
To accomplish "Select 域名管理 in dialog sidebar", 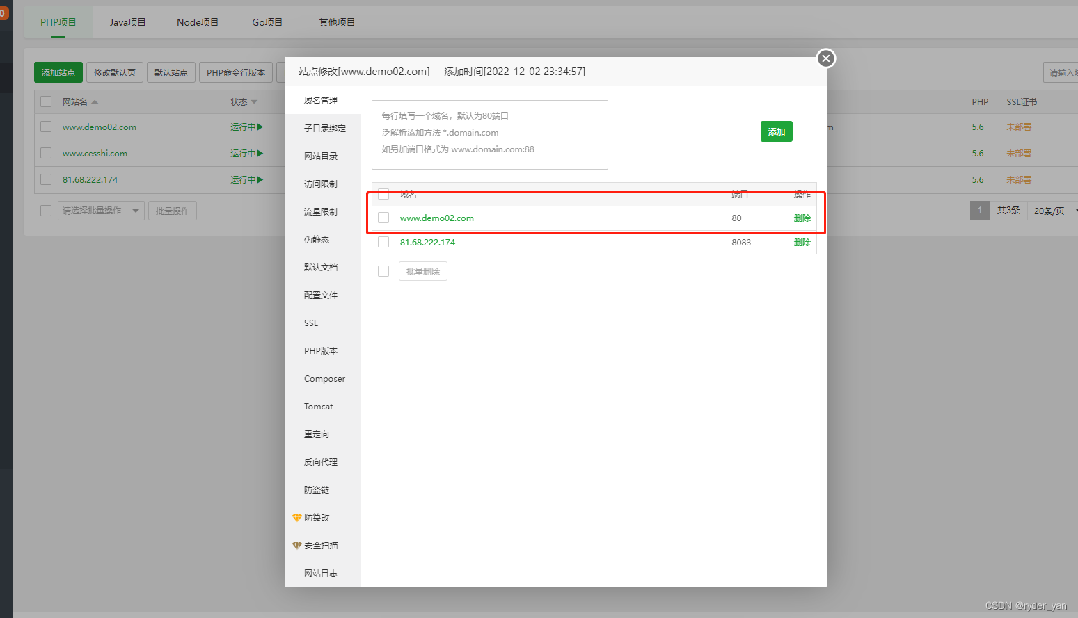I will pyautogui.click(x=323, y=100).
